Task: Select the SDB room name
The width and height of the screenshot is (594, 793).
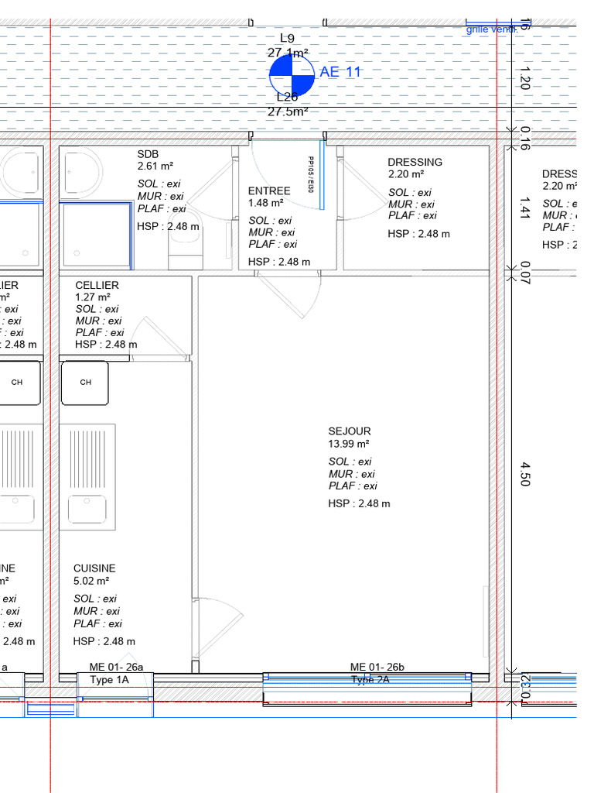Action: (x=148, y=154)
